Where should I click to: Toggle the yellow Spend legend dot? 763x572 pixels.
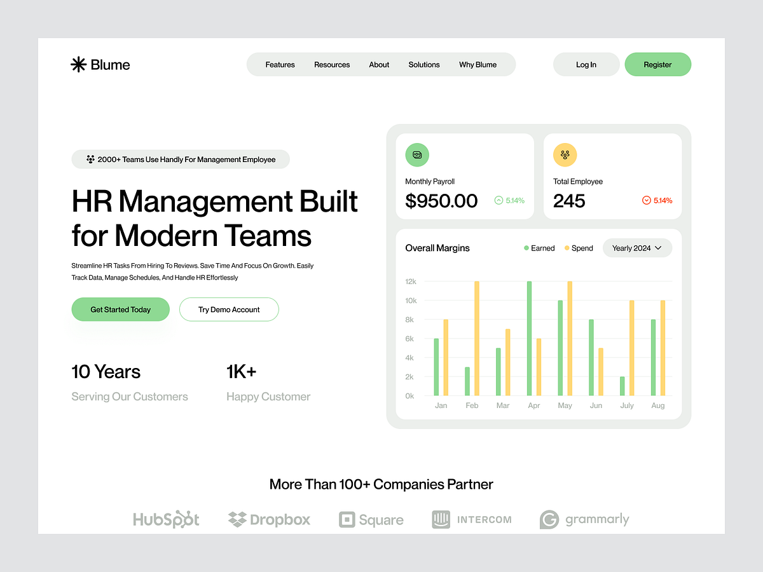click(x=567, y=248)
